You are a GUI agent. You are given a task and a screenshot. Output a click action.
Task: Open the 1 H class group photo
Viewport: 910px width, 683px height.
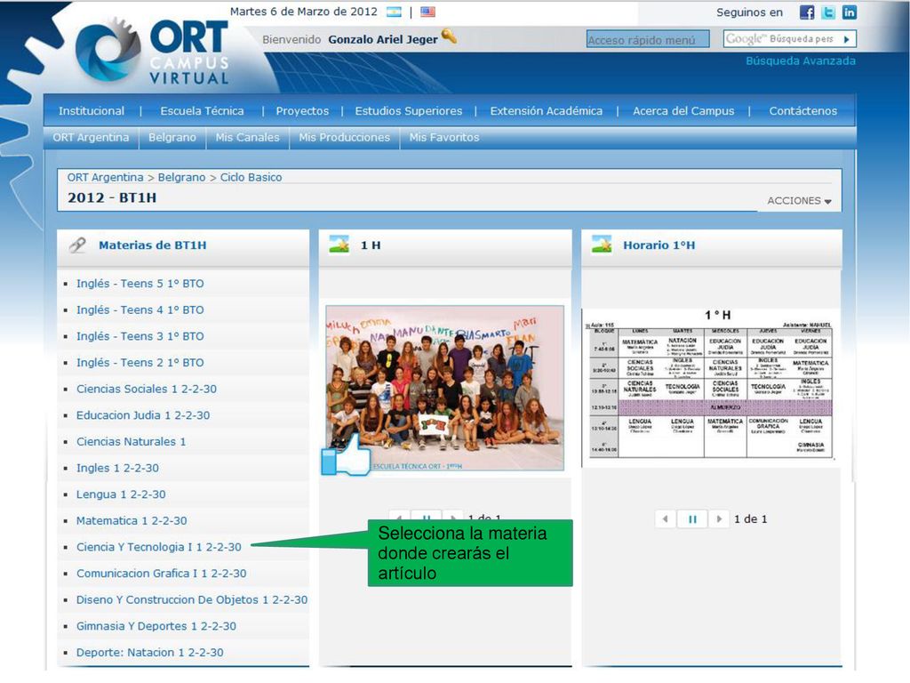[444, 388]
